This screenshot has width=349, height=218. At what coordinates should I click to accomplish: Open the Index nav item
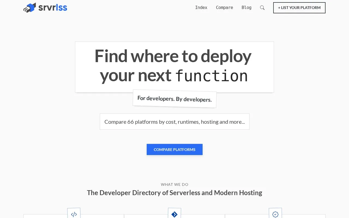(x=201, y=8)
